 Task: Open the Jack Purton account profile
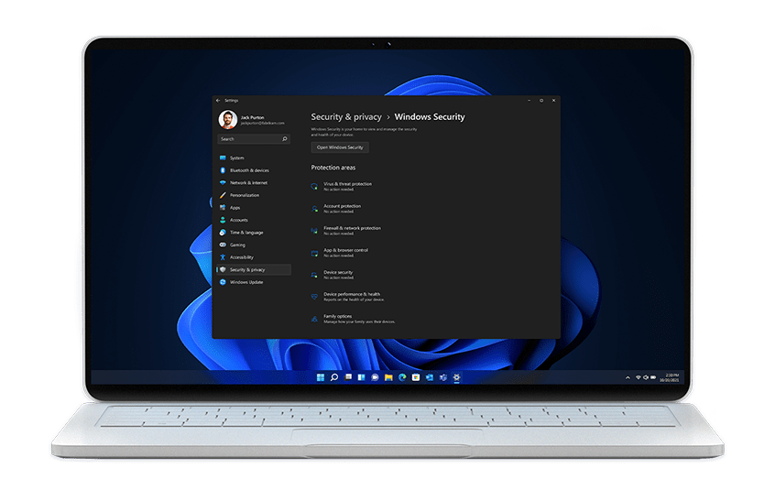click(x=253, y=119)
